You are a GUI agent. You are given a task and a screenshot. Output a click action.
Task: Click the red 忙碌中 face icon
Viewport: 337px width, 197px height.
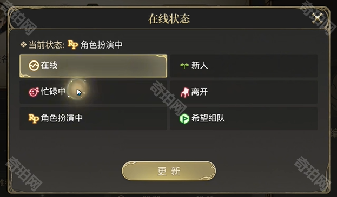pos(34,92)
